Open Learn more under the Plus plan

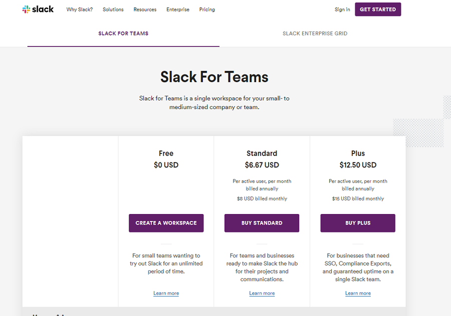[358, 293]
